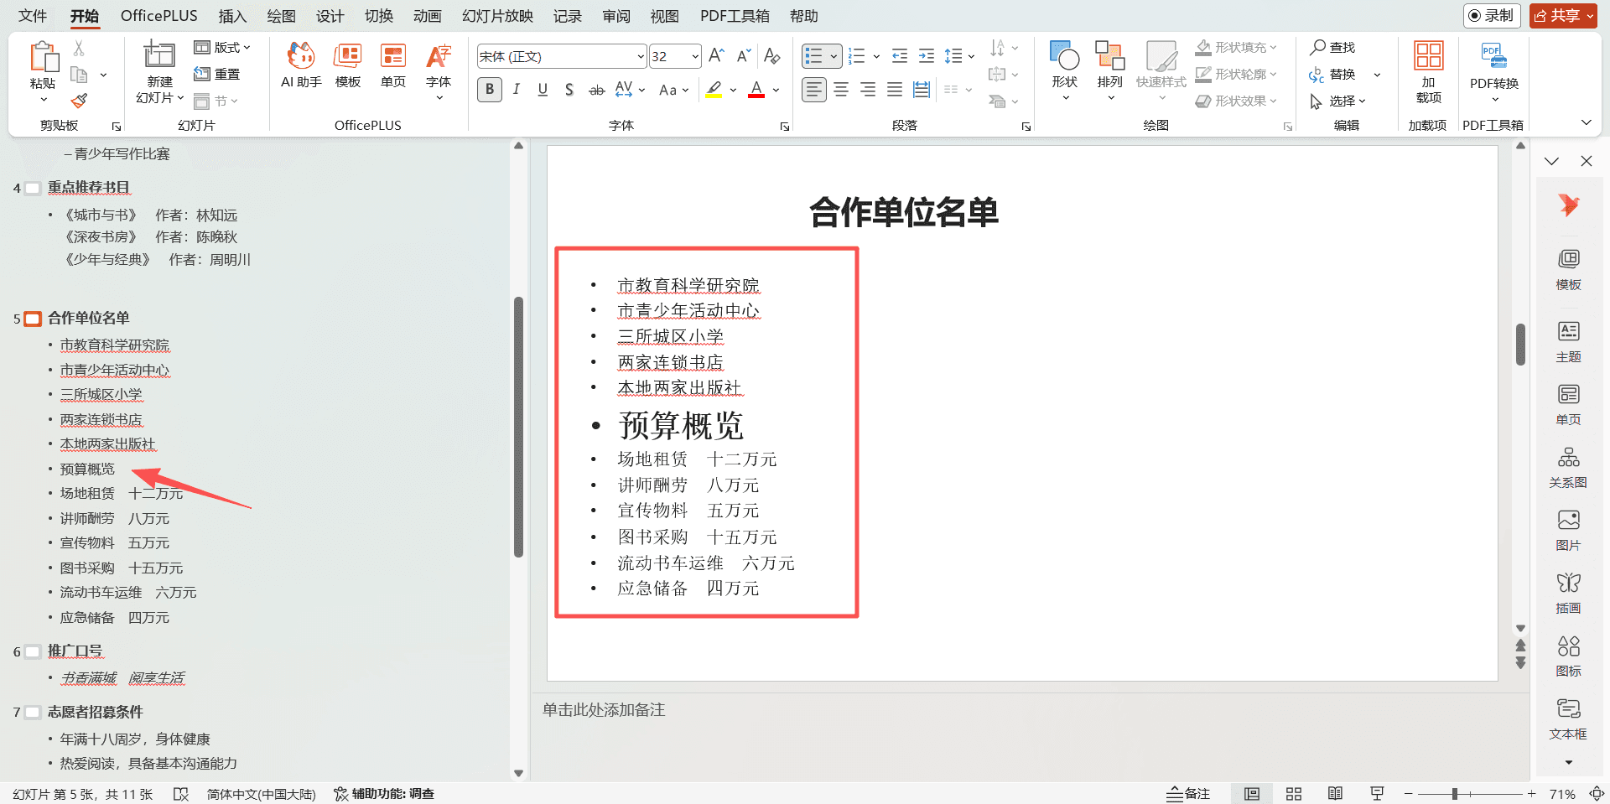Image resolution: width=1610 pixels, height=804 pixels.
Task: Click the Paste clipboard icon
Action: (x=44, y=58)
